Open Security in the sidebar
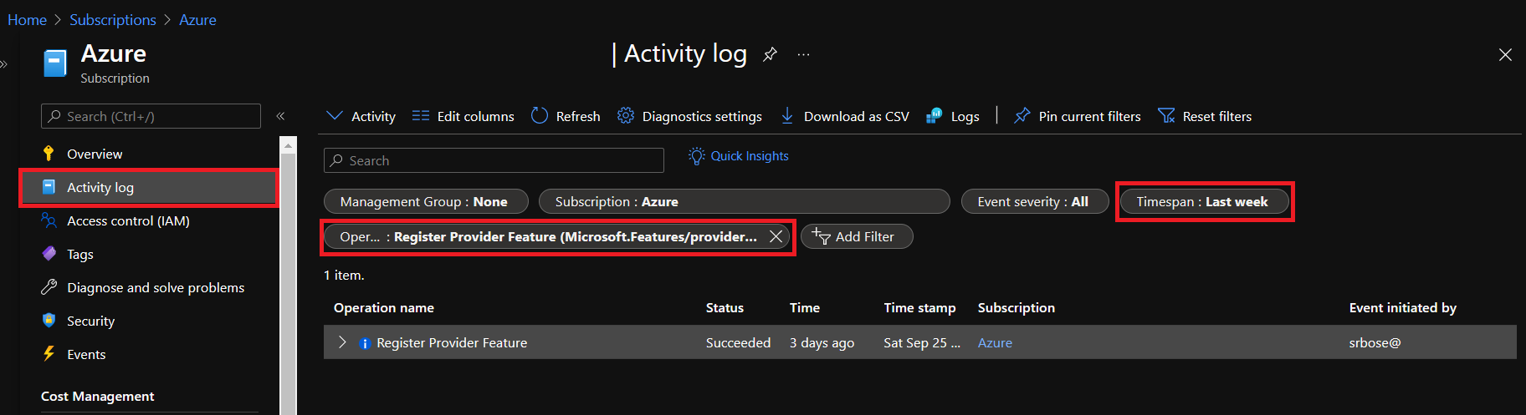1526x415 pixels. click(x=90, y=321)
